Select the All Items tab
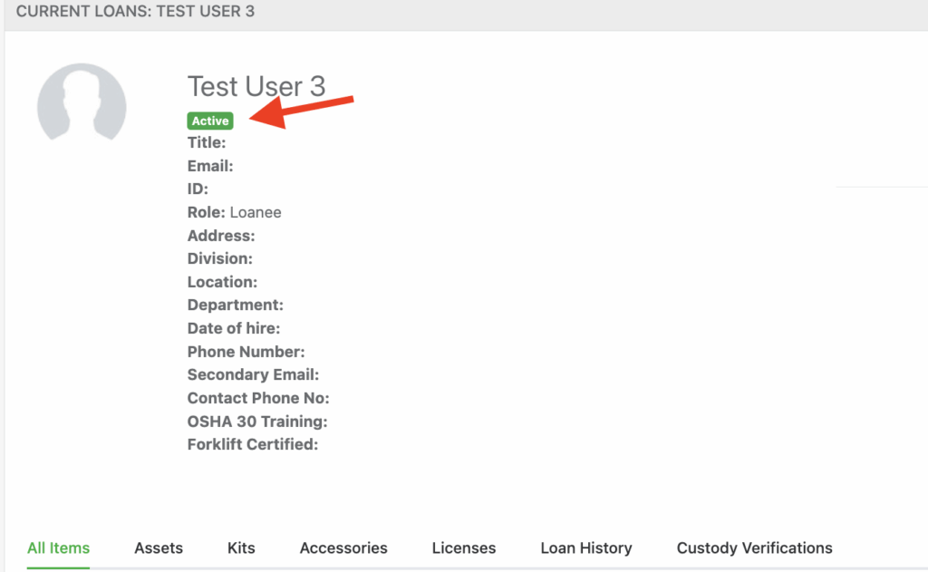 [x=58, y=548]
